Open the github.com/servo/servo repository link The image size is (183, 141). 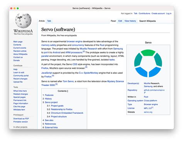click(154, 90)
